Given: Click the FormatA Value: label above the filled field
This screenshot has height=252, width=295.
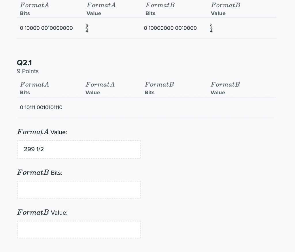Looking at the screenshot, I should [x=42, y=132].
